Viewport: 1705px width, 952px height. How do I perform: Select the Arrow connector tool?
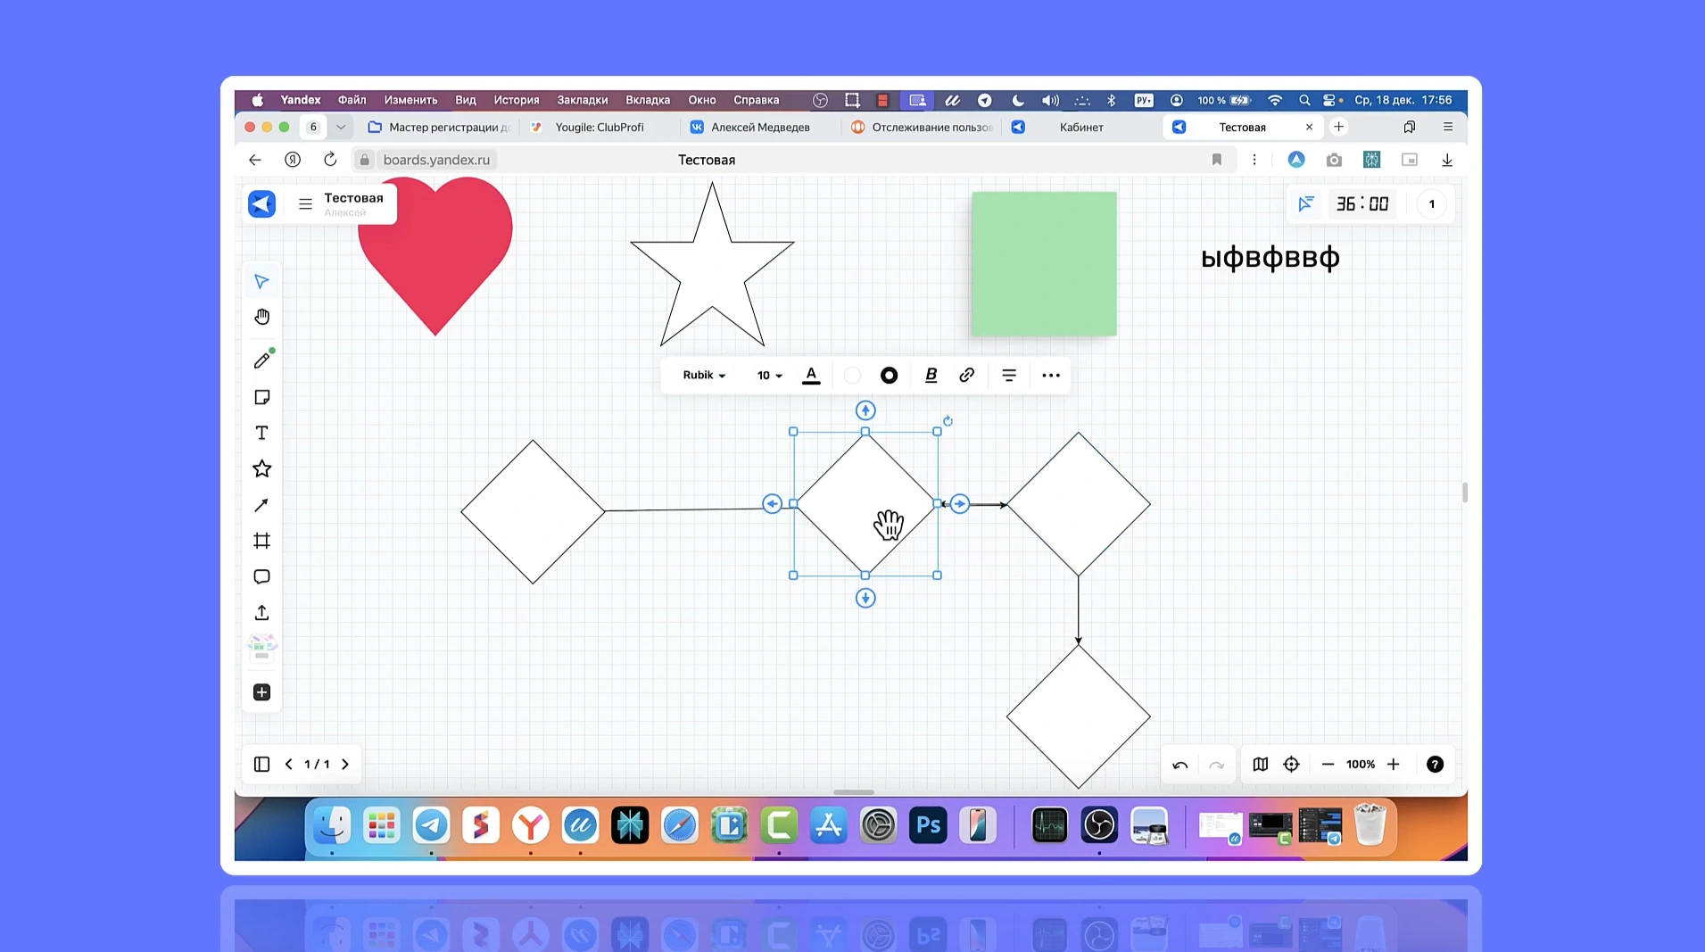261,505
